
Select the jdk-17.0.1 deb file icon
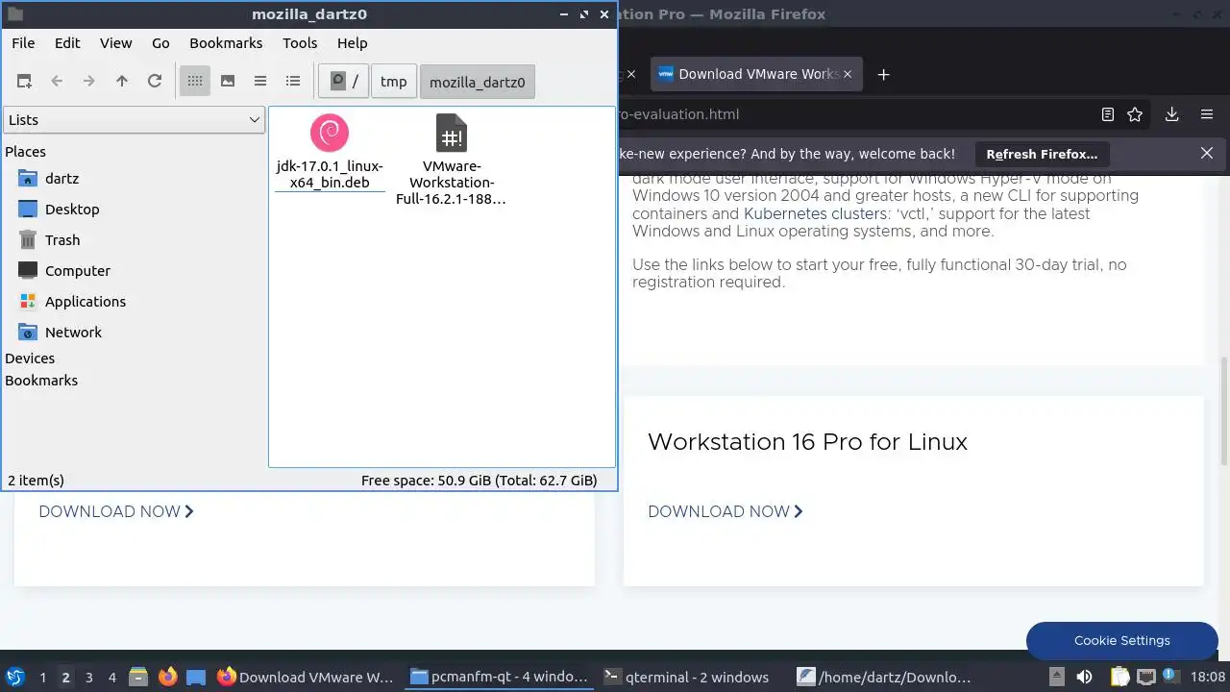330,133
